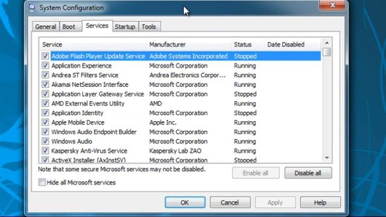Click Running status of Kaspersky Anti-Virus Service
386x217 pixels.
pyautogui.click(x=245, y=151)
